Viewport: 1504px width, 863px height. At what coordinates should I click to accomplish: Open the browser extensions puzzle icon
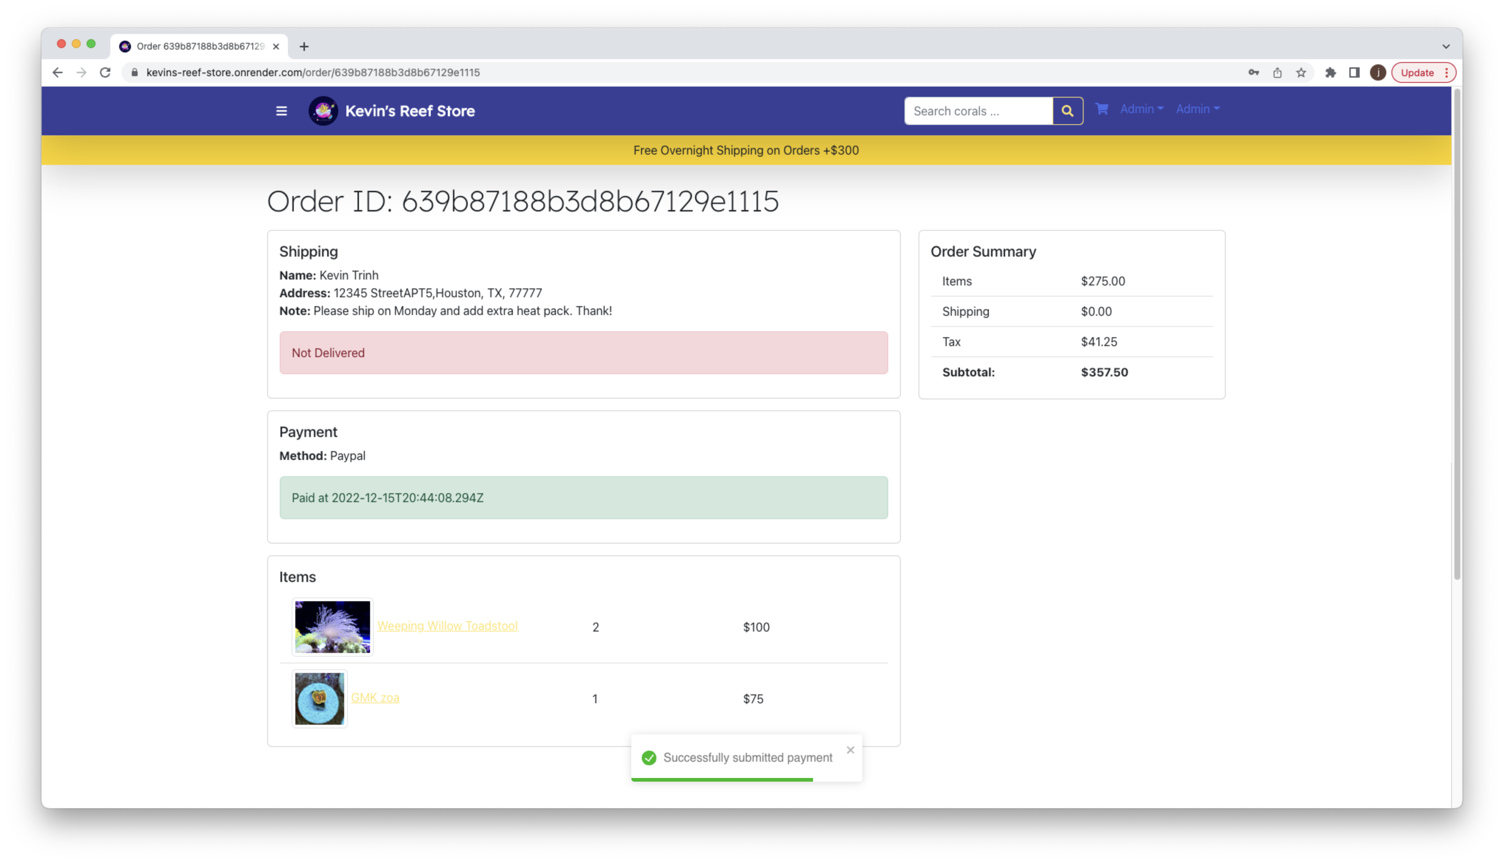[1330, 72]
